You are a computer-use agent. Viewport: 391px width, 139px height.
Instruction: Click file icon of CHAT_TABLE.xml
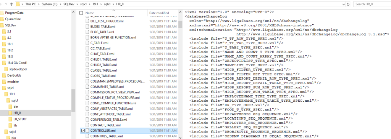[x=87, y=54]
